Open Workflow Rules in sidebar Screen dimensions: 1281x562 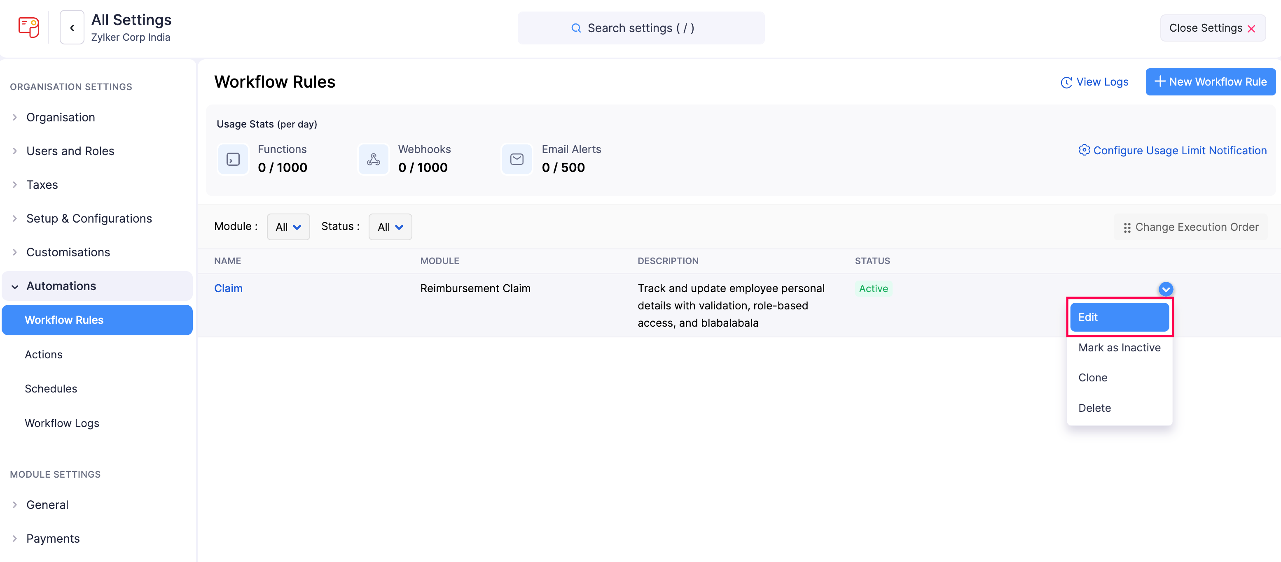[98, 320]
